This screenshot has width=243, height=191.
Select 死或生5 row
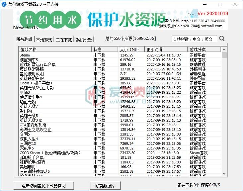(x=120, y=148)
